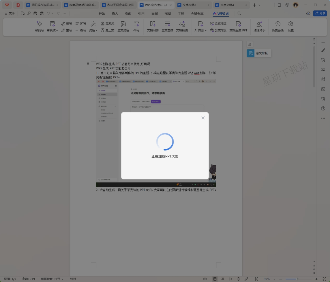The image size is (330, 282).
Task: Switch to the 审阅 ribbon tab
Action: coord(155,13)
